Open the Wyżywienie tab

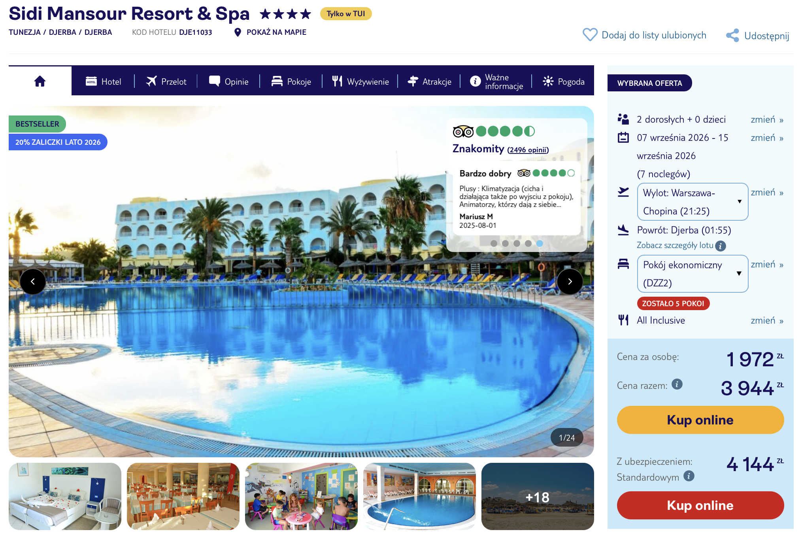(360, 81)
